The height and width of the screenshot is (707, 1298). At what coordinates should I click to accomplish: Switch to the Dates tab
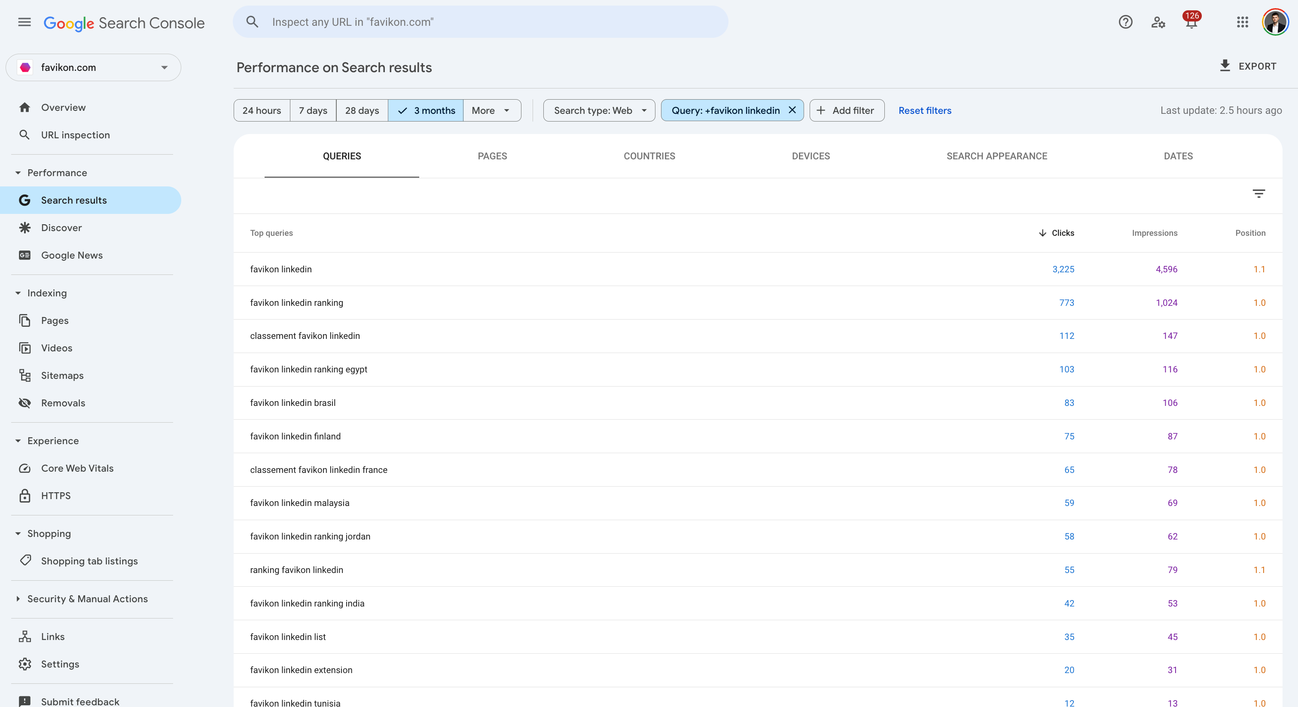(x=1178, y=156)
